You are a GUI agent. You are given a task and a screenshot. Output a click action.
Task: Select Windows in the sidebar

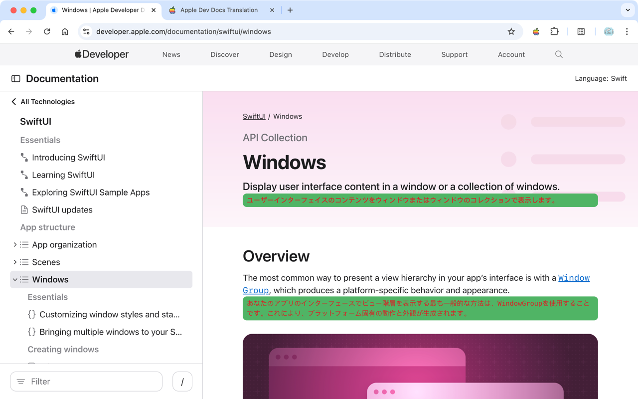tap(101, 280)
